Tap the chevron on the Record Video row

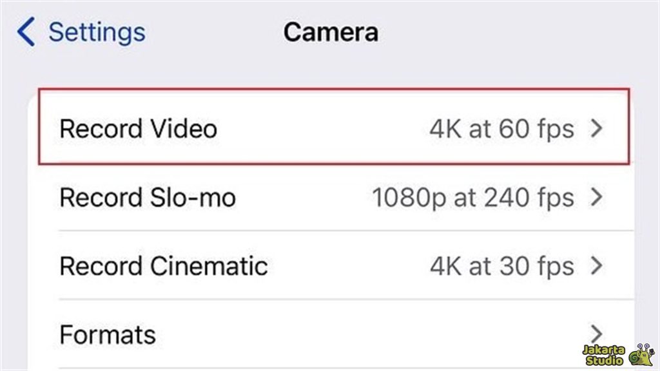click(597, 129)
